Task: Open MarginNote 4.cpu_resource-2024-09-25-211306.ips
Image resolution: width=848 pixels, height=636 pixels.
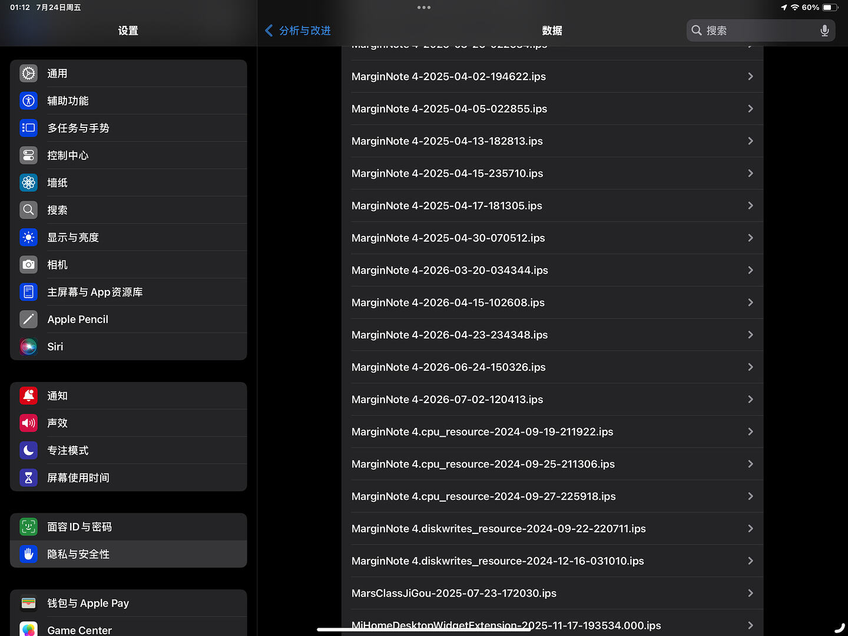Action: [x=552, y=464]
